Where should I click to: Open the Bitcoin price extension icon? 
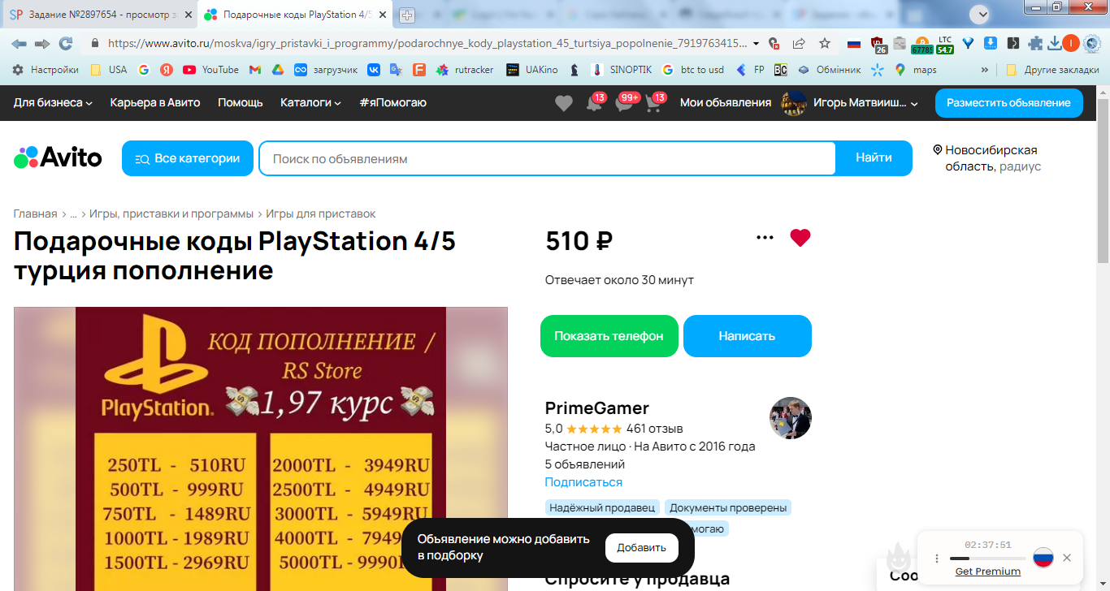click(921, 44)
